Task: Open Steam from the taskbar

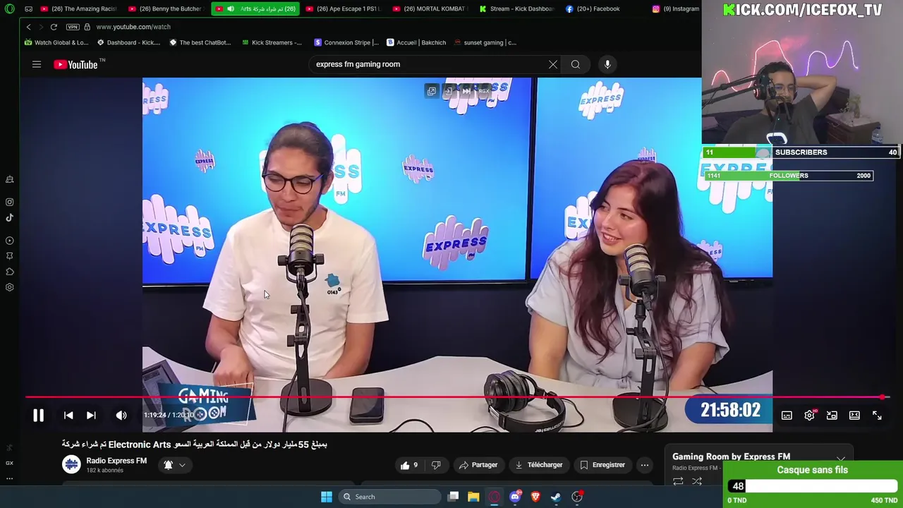Action: 556,497
